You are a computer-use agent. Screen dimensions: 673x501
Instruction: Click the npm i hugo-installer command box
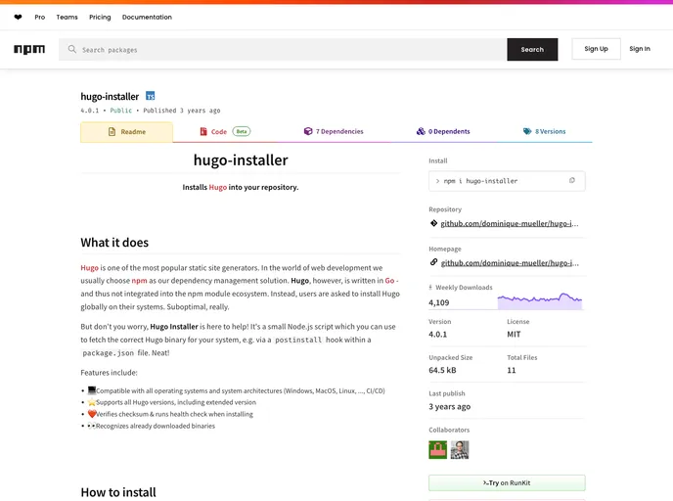pos(507,181)
